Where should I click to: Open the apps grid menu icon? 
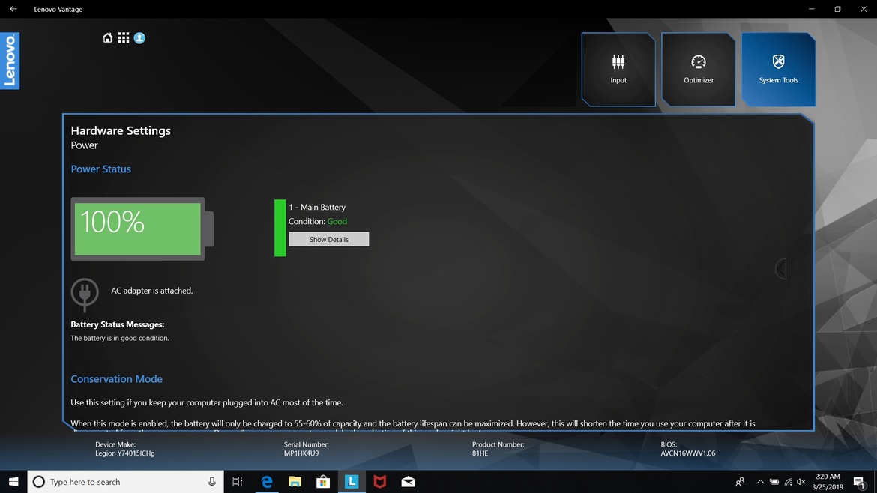click(x=124, y=38)
